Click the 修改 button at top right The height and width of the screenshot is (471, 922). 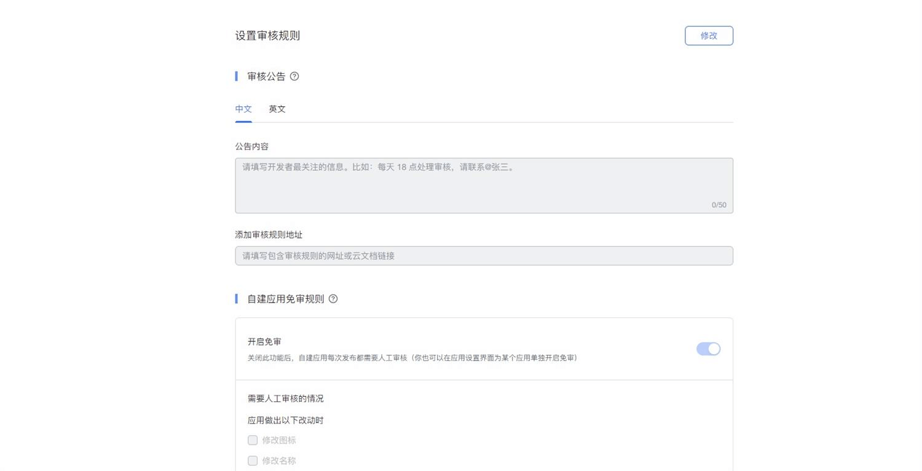pyautogui.click(x=709, y=36)
